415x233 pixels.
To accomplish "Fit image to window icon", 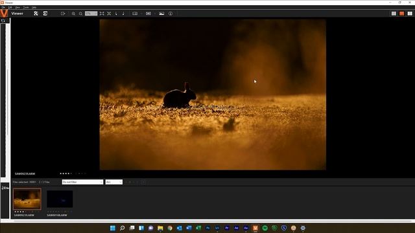I will pyautogui.click(x=102, y=14).
